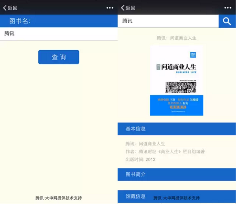Viewport: 236px width, 206px height.
Task: Click the right-screen 腾讯·大申网提供技术支持 footer text
Action: (176, 198)
